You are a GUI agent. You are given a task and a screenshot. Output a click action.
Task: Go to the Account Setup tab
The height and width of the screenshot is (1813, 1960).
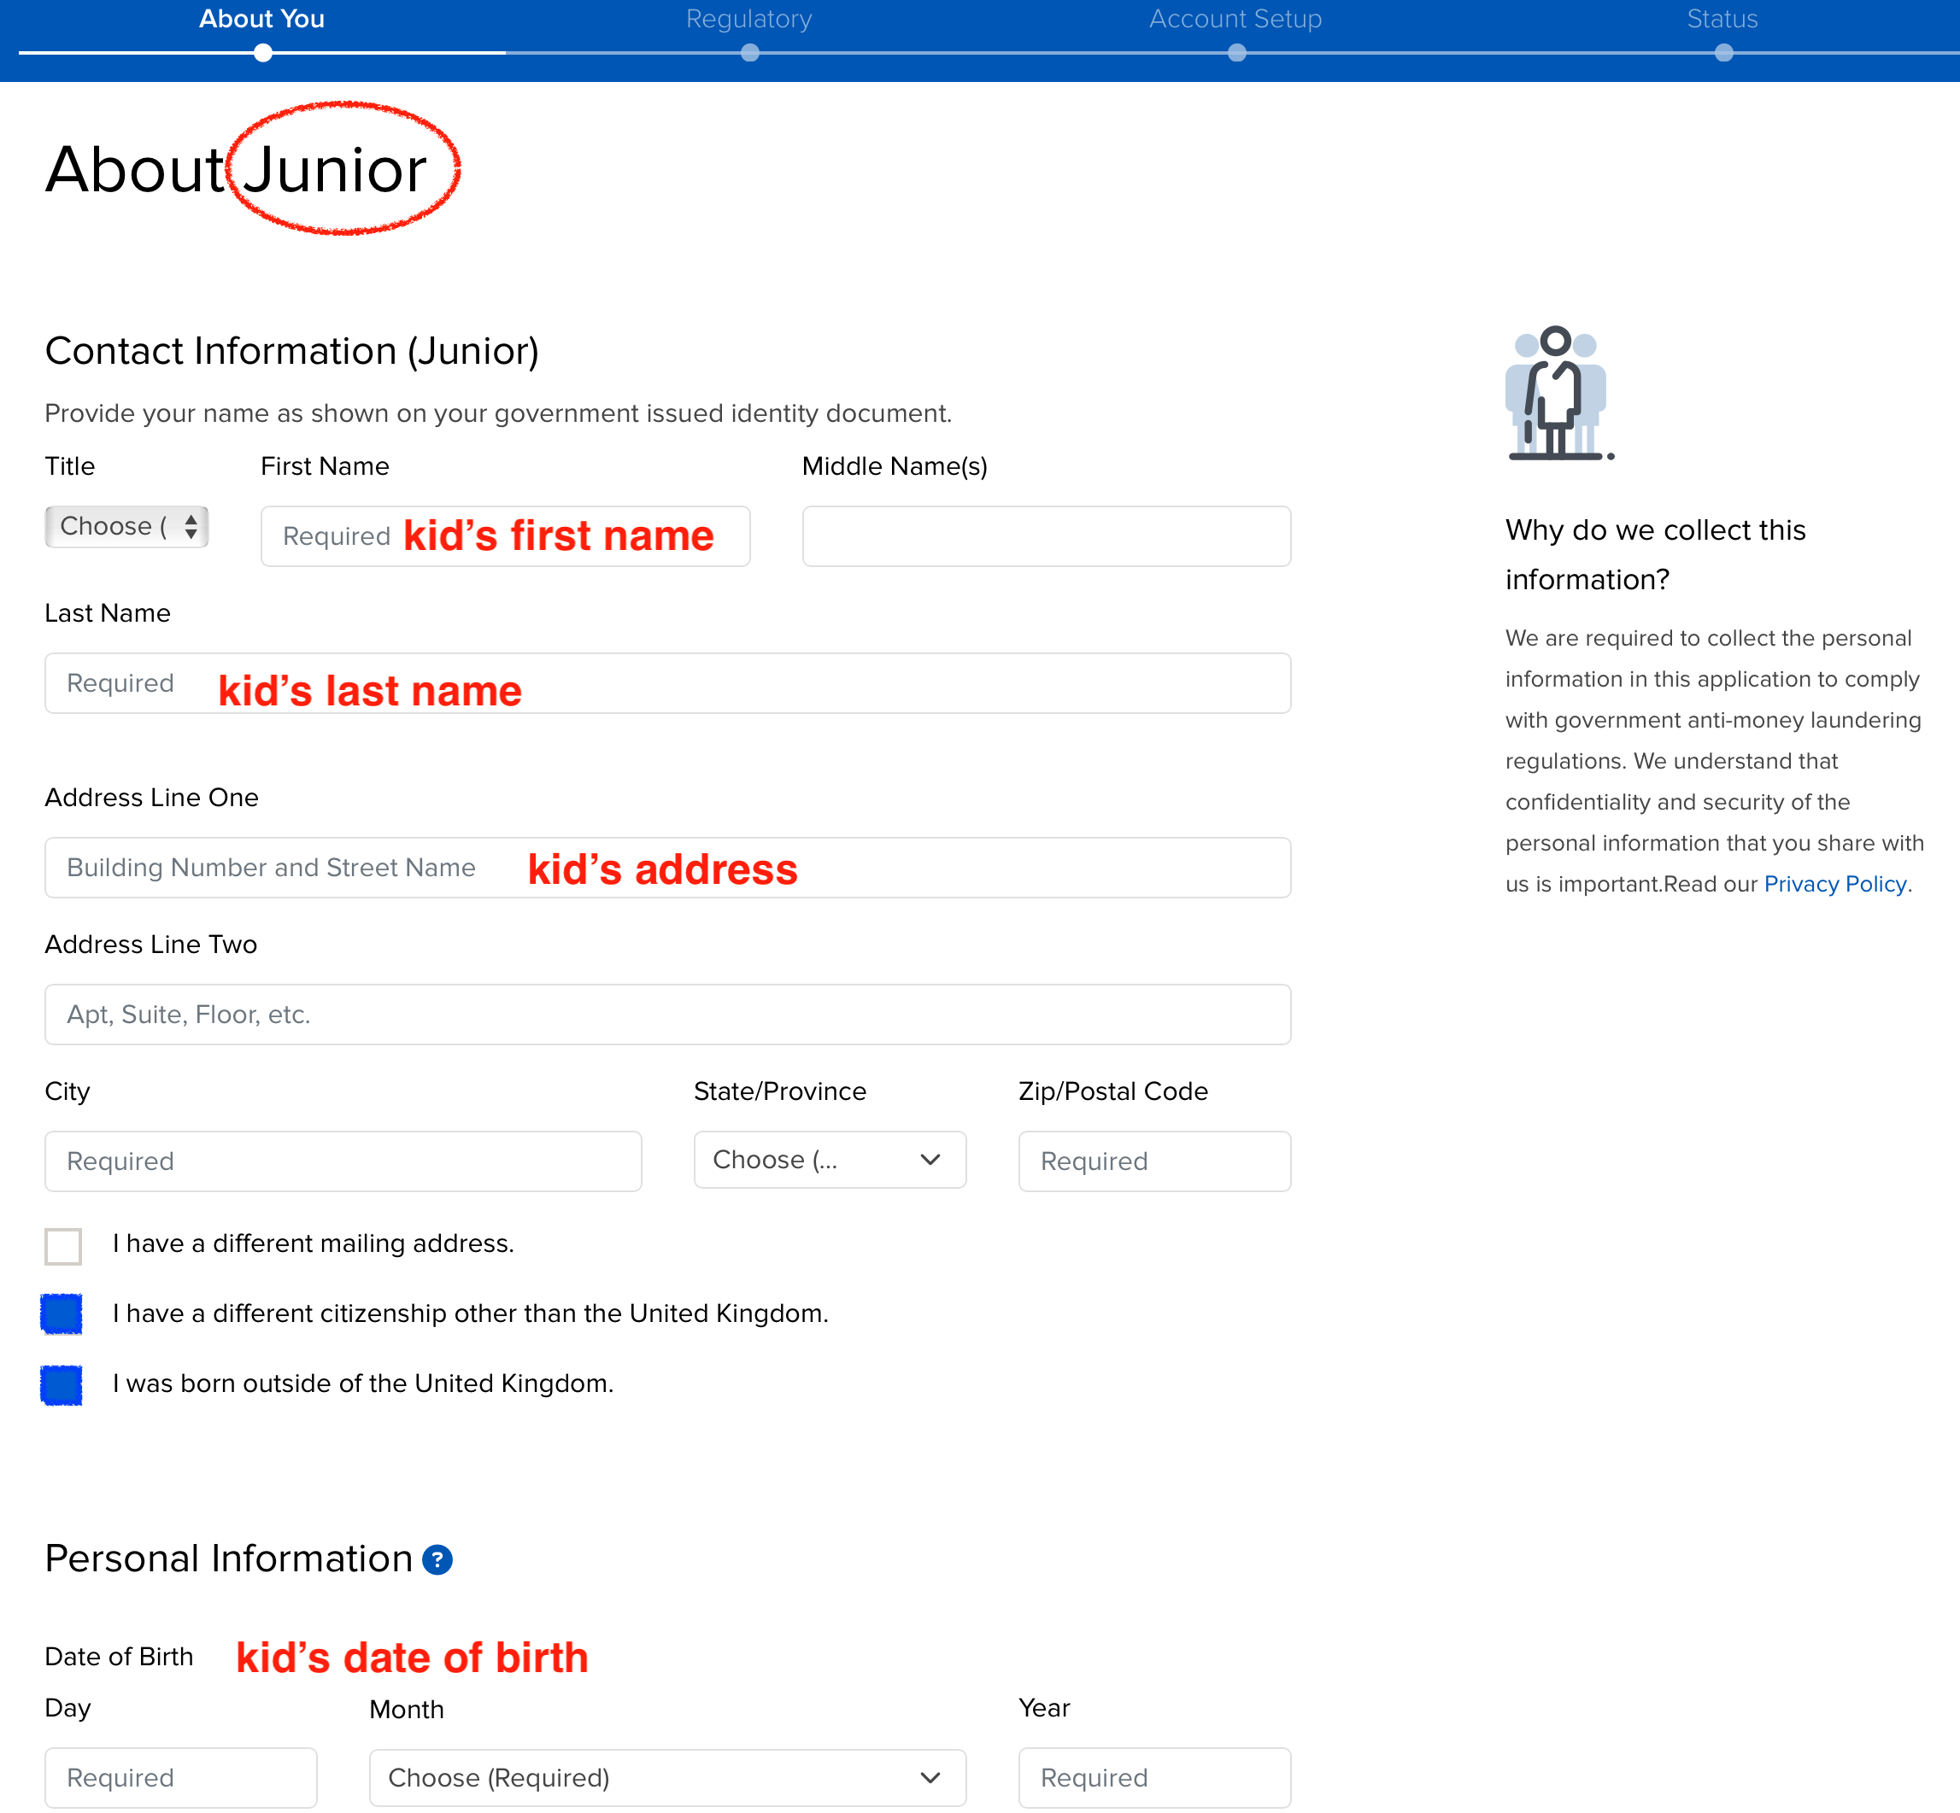tap(1235, 20)
